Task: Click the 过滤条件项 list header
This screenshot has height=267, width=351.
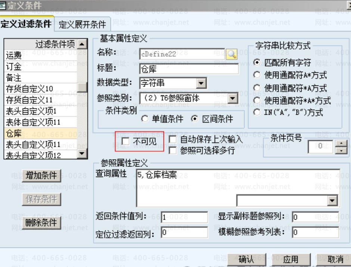Action: coord(41,44)
